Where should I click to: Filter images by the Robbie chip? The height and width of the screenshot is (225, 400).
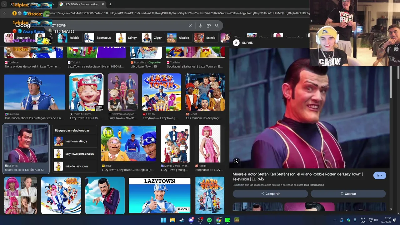pos(69,38)
